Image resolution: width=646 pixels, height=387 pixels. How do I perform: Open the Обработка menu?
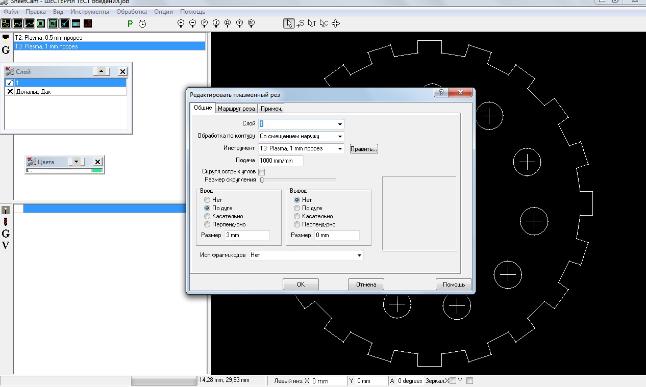[x=132, y=11]
